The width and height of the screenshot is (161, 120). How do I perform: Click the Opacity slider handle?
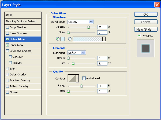tap(88, 27)
